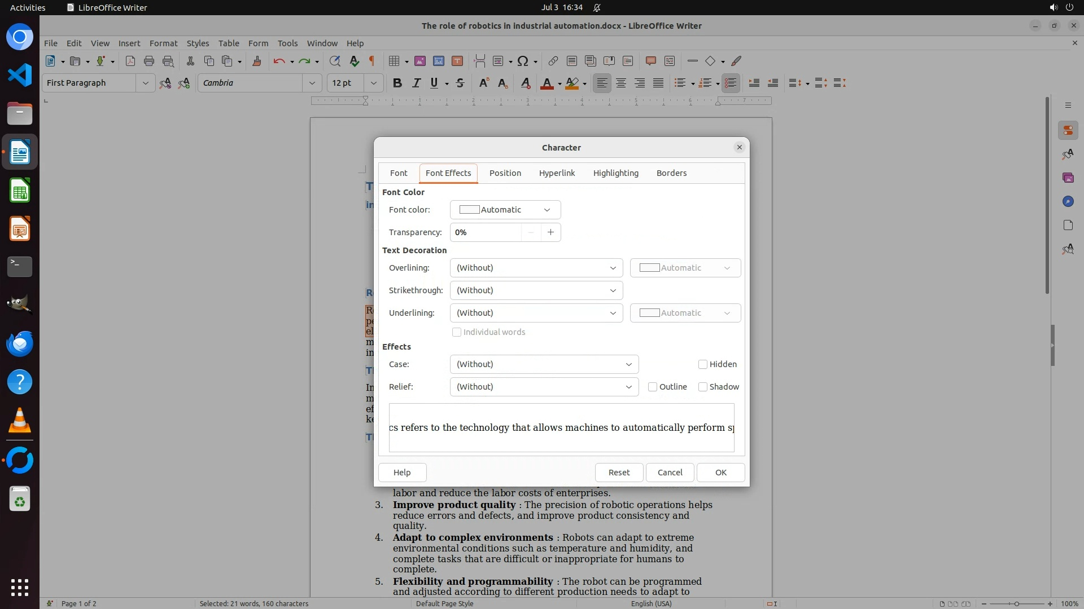The image size is (1084, 609).
Task: Check the Outline effect checkbox
Action: 653,387
